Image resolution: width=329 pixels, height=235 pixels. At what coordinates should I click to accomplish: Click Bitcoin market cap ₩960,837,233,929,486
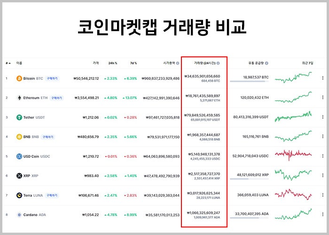(x=161, y=78)
